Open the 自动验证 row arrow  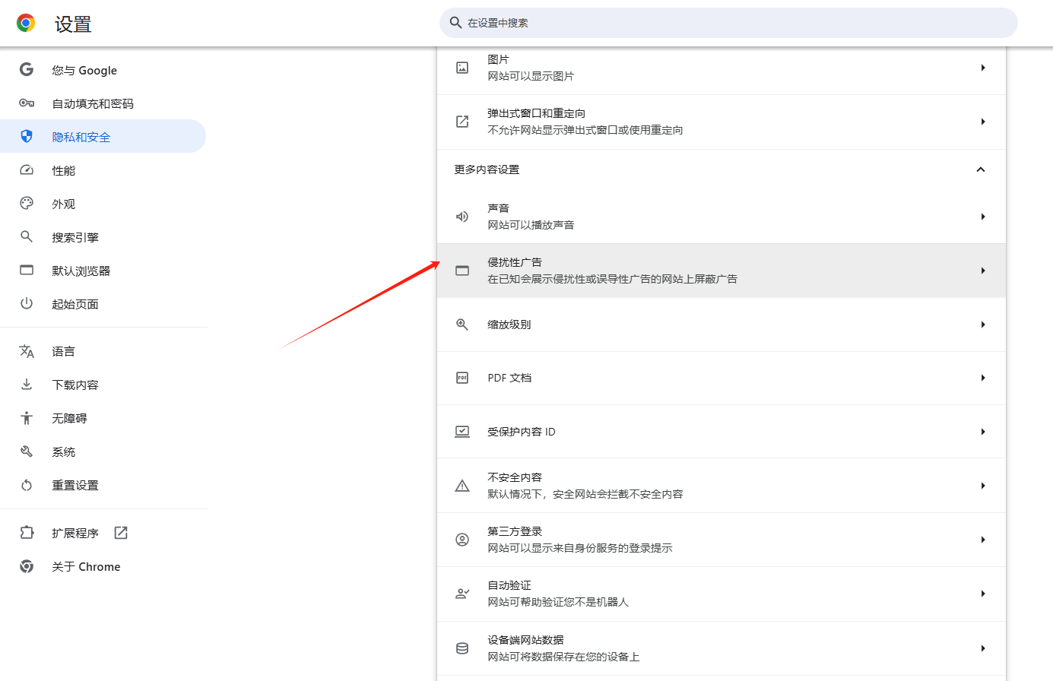(983, 594)
